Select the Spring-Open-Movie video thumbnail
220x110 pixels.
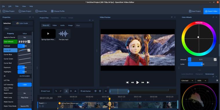[x=48, y=34]
